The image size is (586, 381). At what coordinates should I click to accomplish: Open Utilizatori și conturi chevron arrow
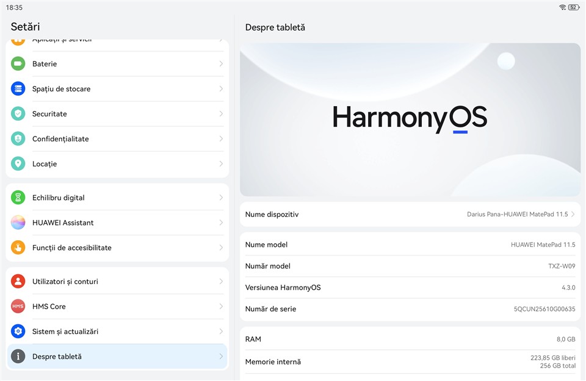[221, 282]
